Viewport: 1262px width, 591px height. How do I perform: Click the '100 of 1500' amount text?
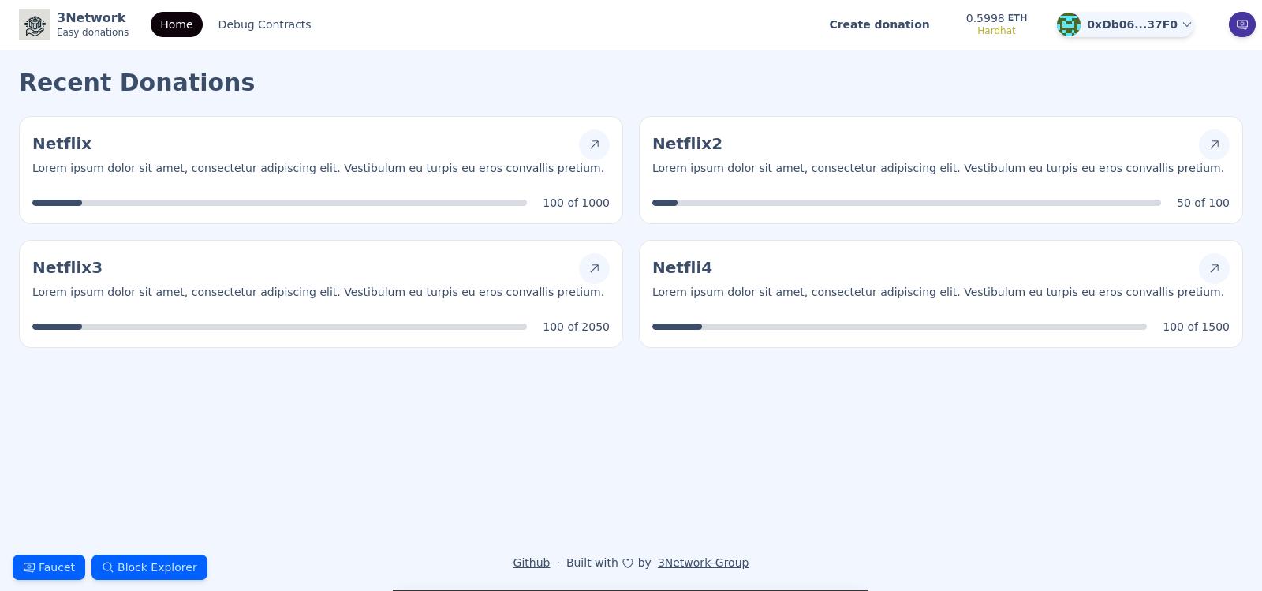1196,327
